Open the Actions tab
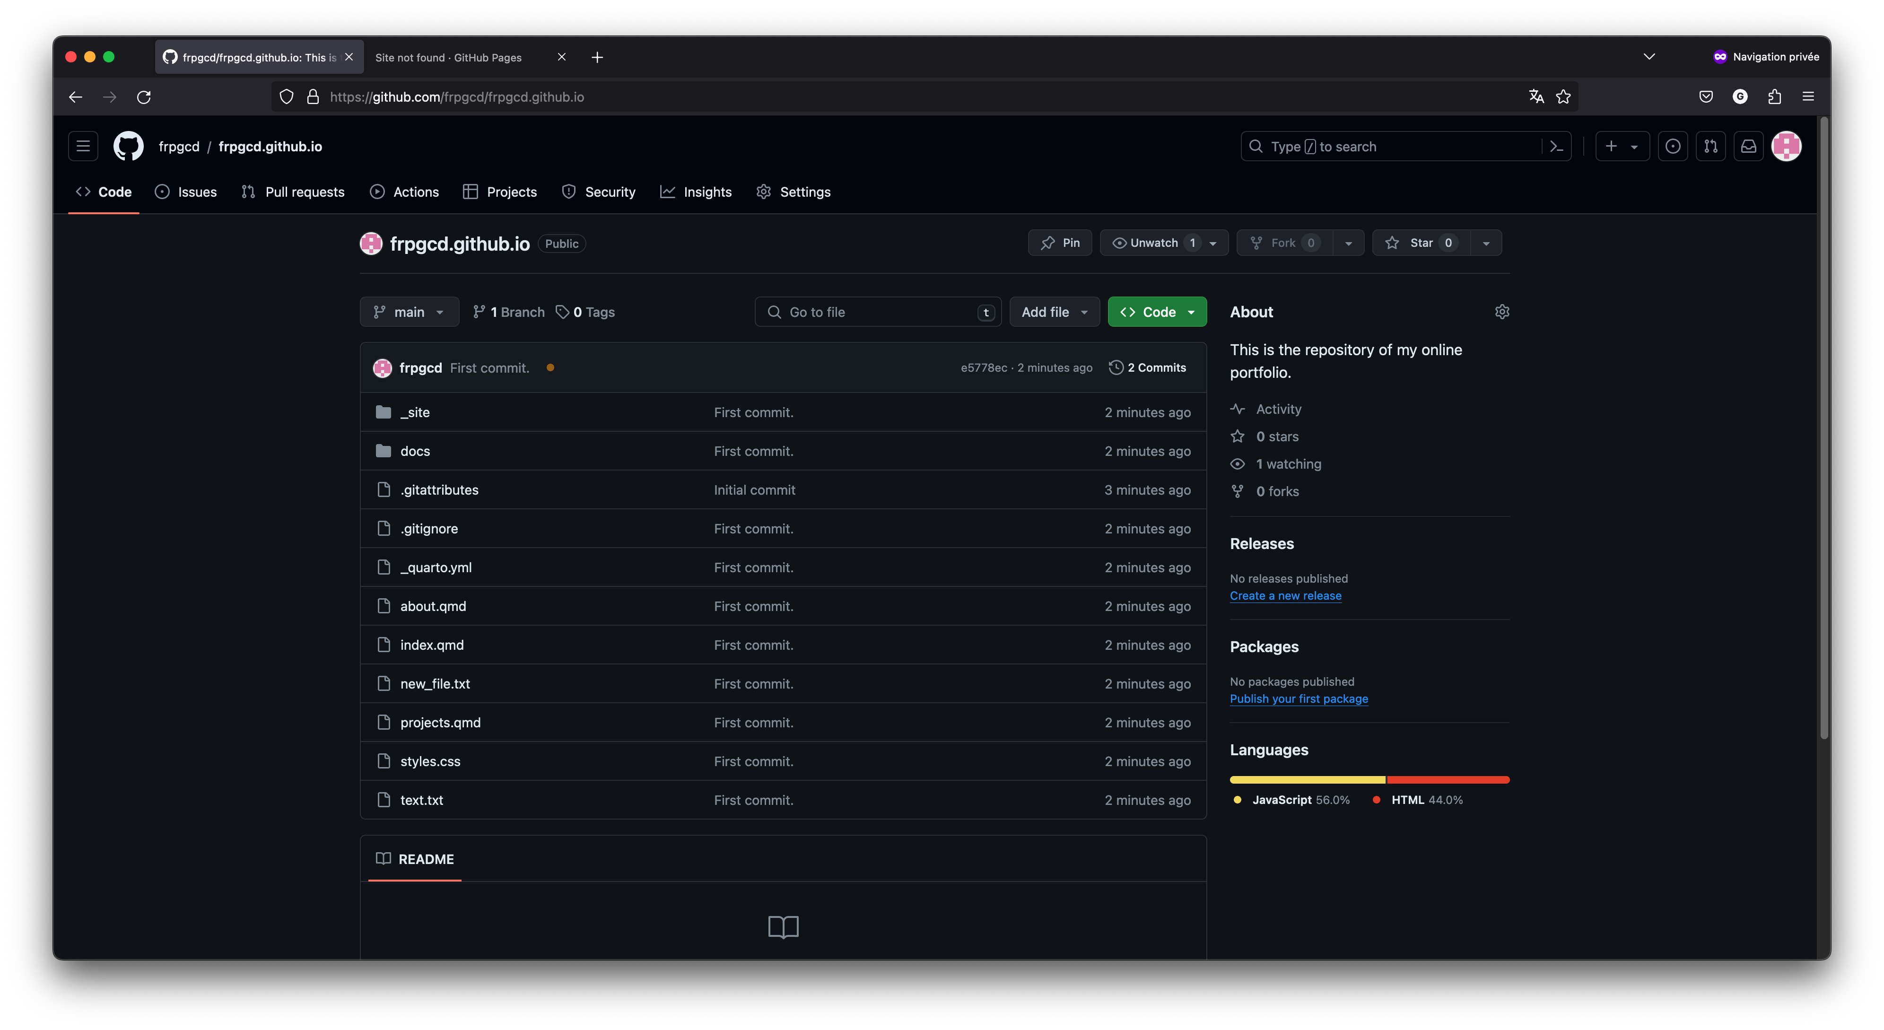This screenshot has height=1030, width=1884. point(404,192)
